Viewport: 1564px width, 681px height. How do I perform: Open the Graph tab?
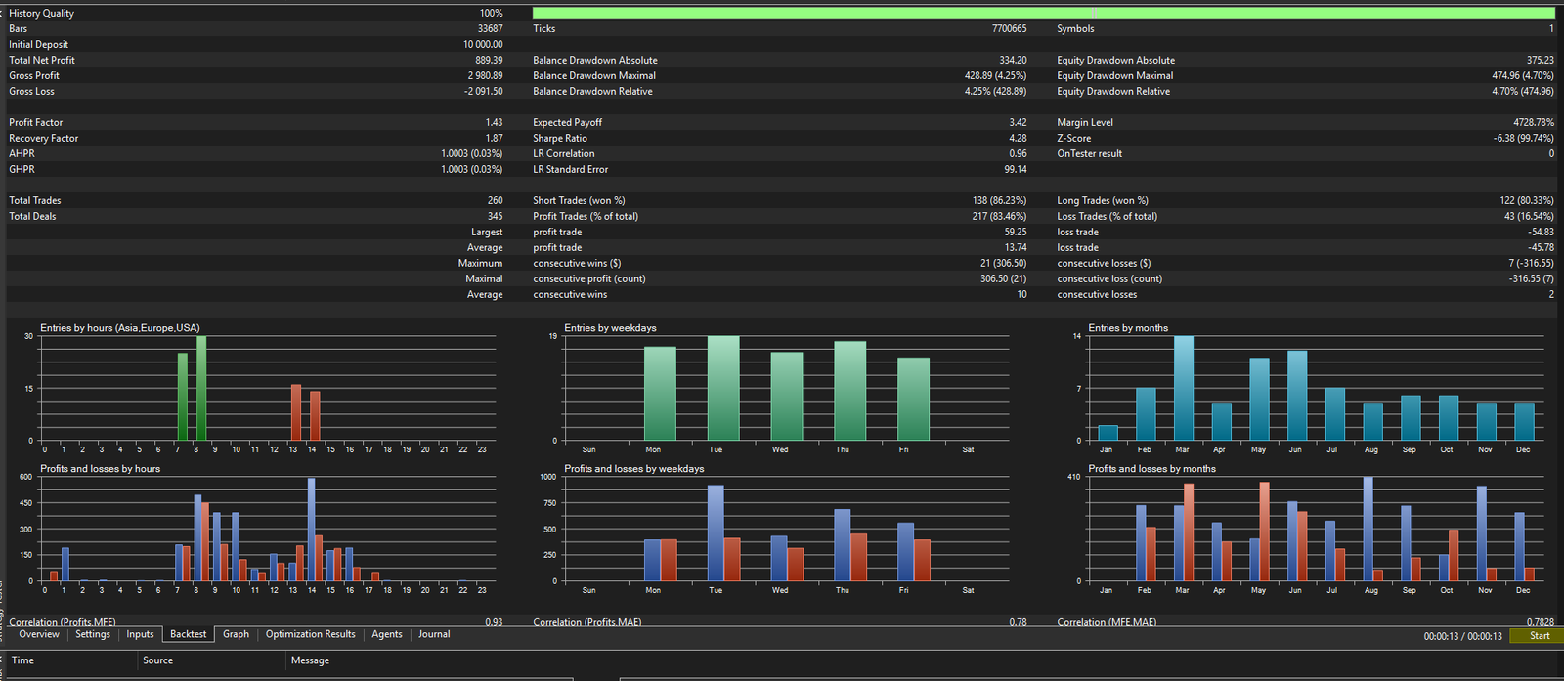pyautogui.click(x=236, y=634)
